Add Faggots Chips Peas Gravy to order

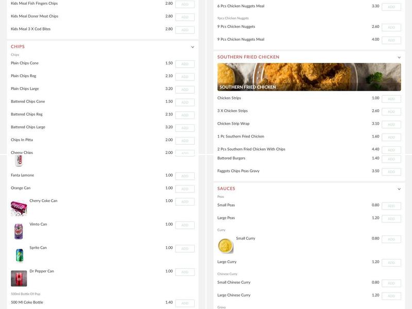coord(391,171)
